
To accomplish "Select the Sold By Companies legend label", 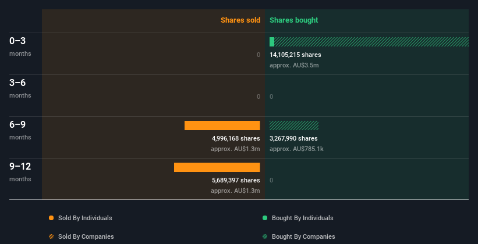I will pyautogui.click(x=86, y=236).
